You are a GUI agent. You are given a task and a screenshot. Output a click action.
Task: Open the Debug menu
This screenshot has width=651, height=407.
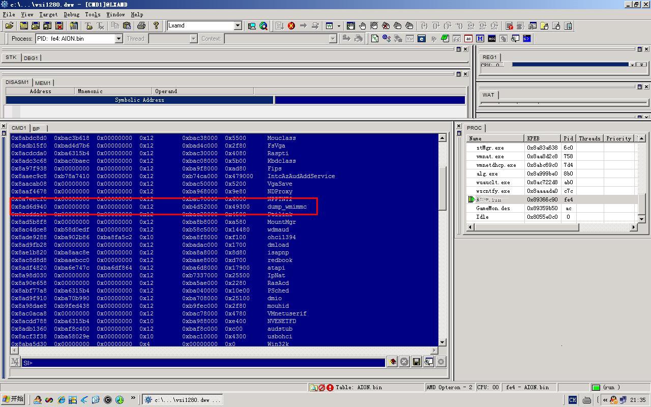pyautogui.click(x=71, y=14)
